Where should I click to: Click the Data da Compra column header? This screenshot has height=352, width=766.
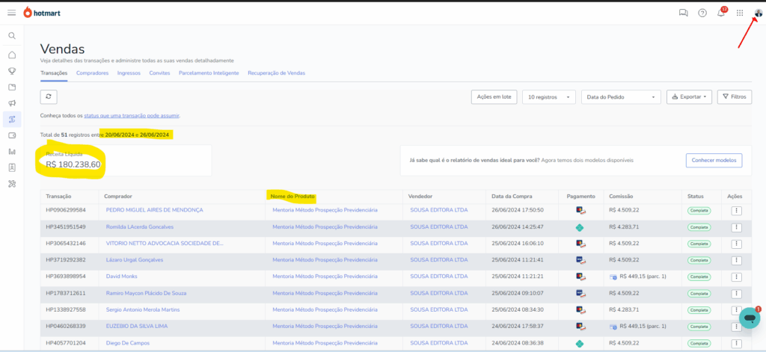tap(512, 197)
